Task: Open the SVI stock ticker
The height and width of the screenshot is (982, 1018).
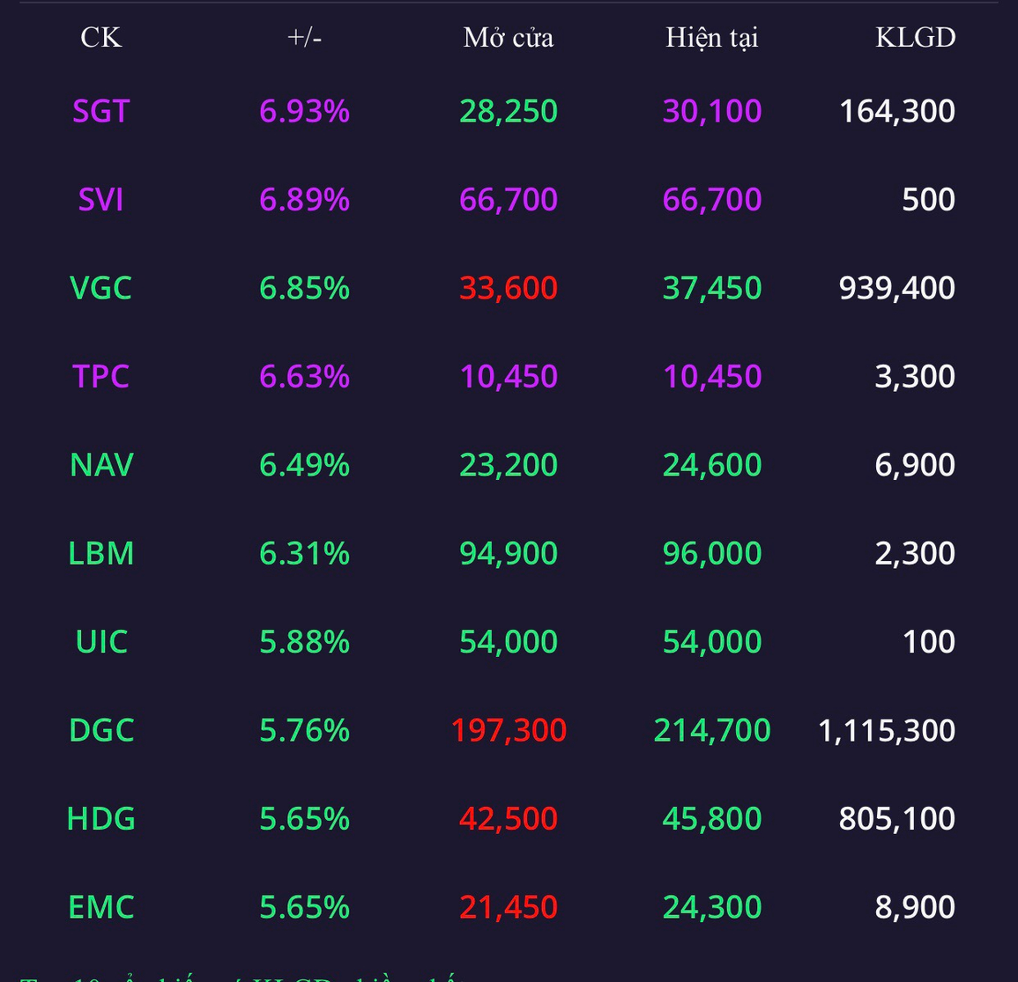Action: (100, 200)
